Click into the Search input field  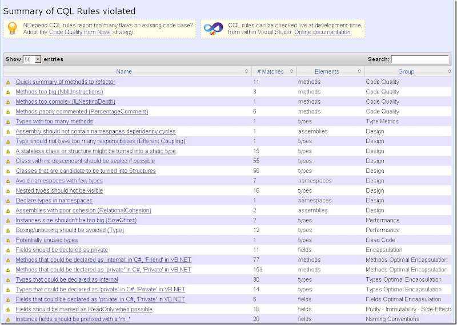[420, 59]
